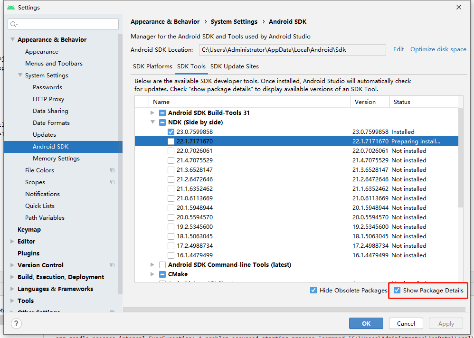Expand Languages & Frameworks section
Viewport: 474px width, 338px height.
click(12, 289)
